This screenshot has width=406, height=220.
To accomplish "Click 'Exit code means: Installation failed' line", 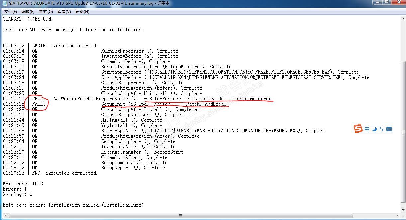I will tap(73, 205).
